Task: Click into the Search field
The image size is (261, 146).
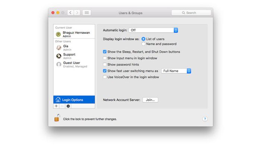Action: [191, 13]
